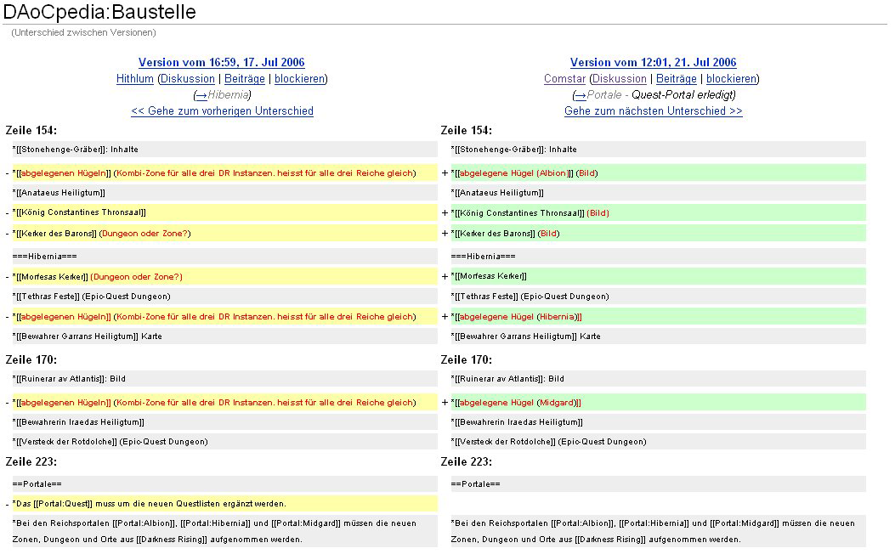Click the section arrow before Portale summary
The width and height of the screenshot is (895, 554).
click(x=581, y=95)
